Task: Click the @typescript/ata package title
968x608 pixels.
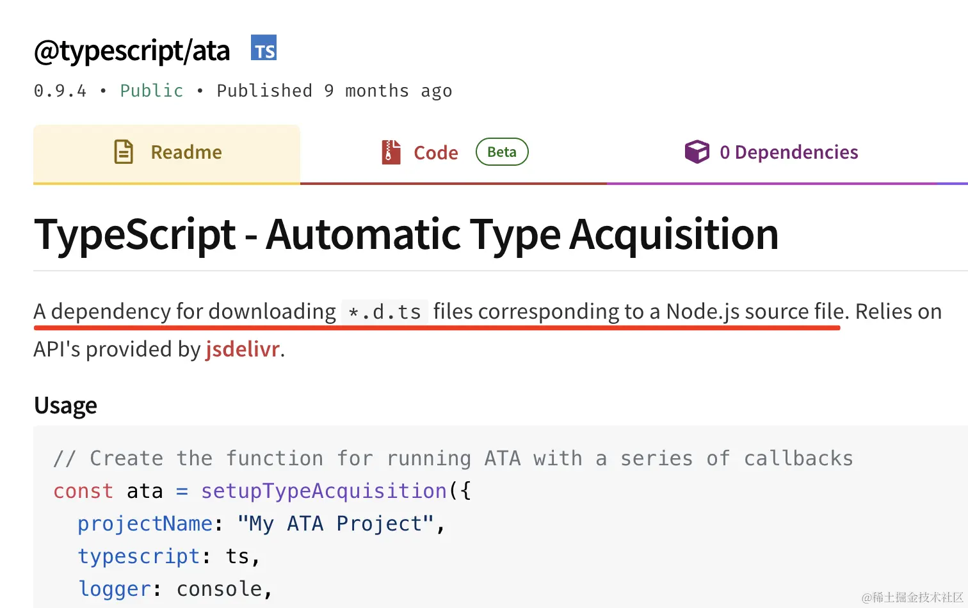Action: 132,51
